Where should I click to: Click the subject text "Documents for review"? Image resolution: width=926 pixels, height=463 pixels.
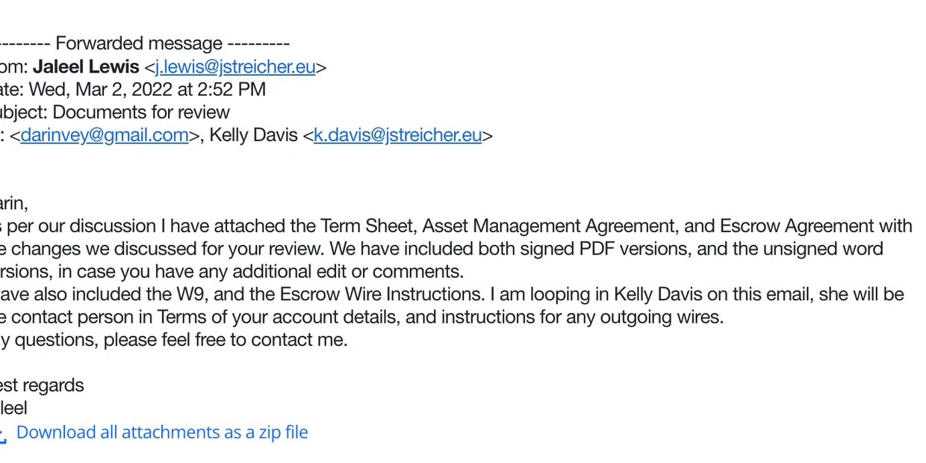(x=141, y=112)
